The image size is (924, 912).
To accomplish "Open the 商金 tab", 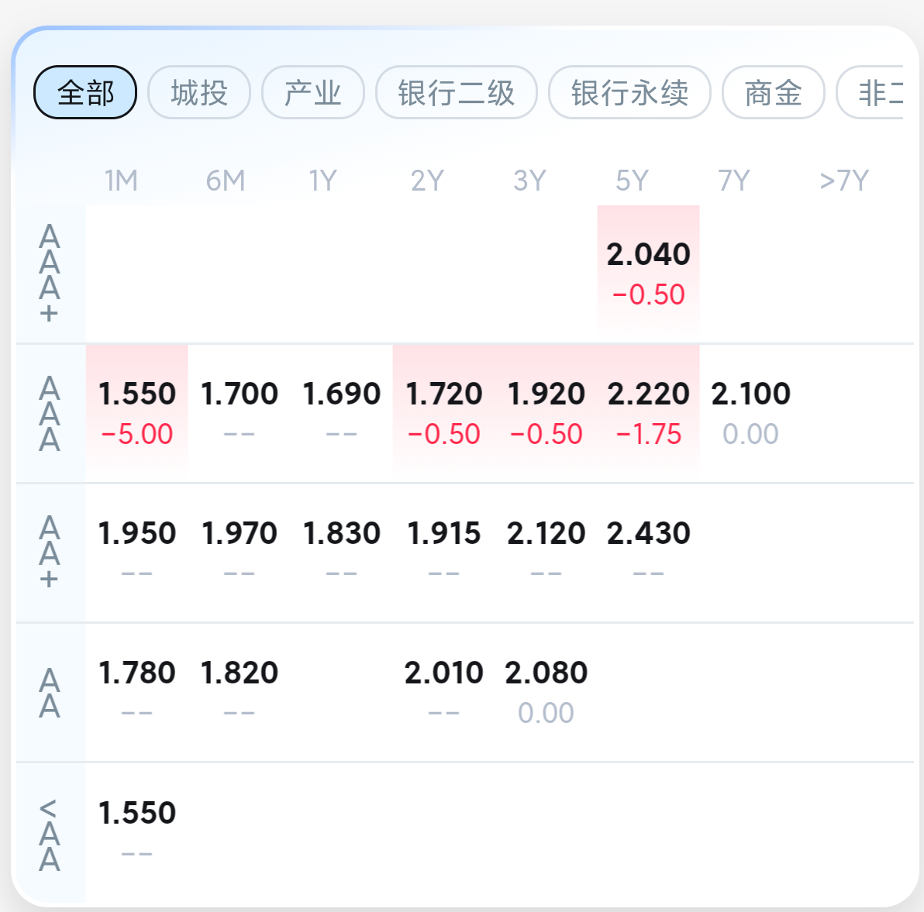I will click(773, 93).
